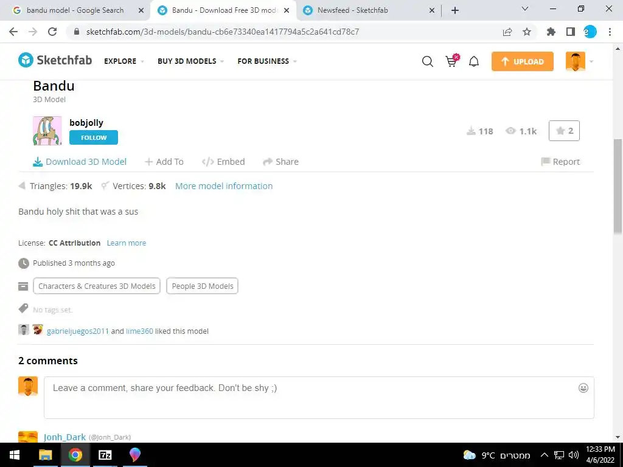Open 7-Zip from the taskbar

tap(105, 455)
